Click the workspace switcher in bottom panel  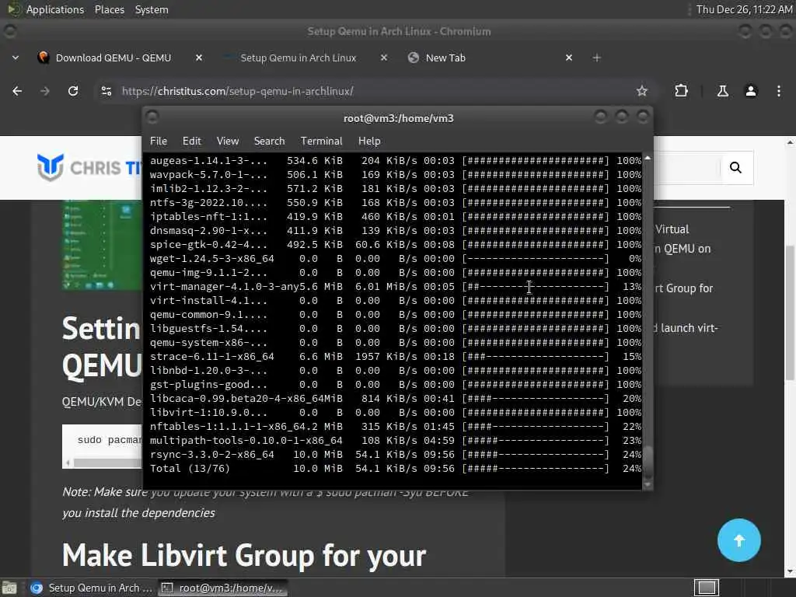(x=706, y=588)
